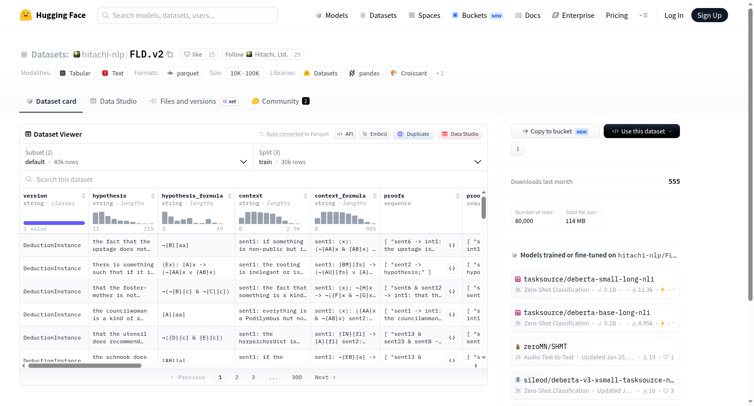The image size is (754, 406).
Task: Select the Croissant library tag
Action: pyautogui.click(x=409, y=73)
